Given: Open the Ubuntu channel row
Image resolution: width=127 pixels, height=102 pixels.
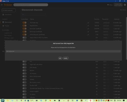Looking at the screenshot, I should [32, 79].
